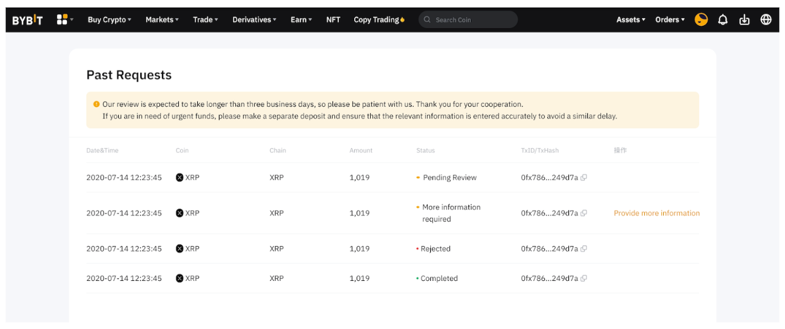Click the download app icon
The height and width of the screenshot is (329, 785).
click(x=744, y=19)
